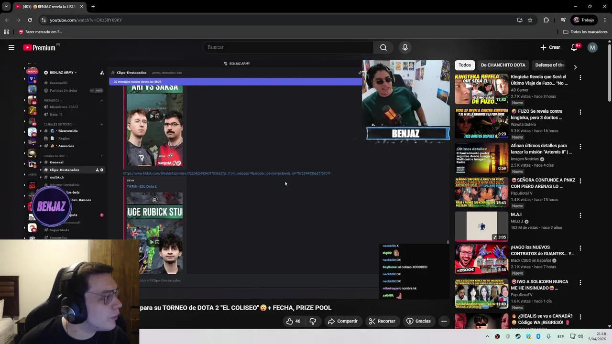Dislike the video with thumbs down
The height and width of the screenshot is (344, 612).
click(313, 321)
